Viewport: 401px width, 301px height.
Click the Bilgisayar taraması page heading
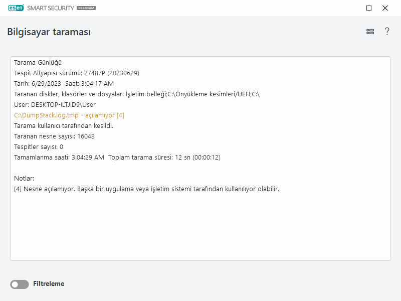(x=49, y=32)
